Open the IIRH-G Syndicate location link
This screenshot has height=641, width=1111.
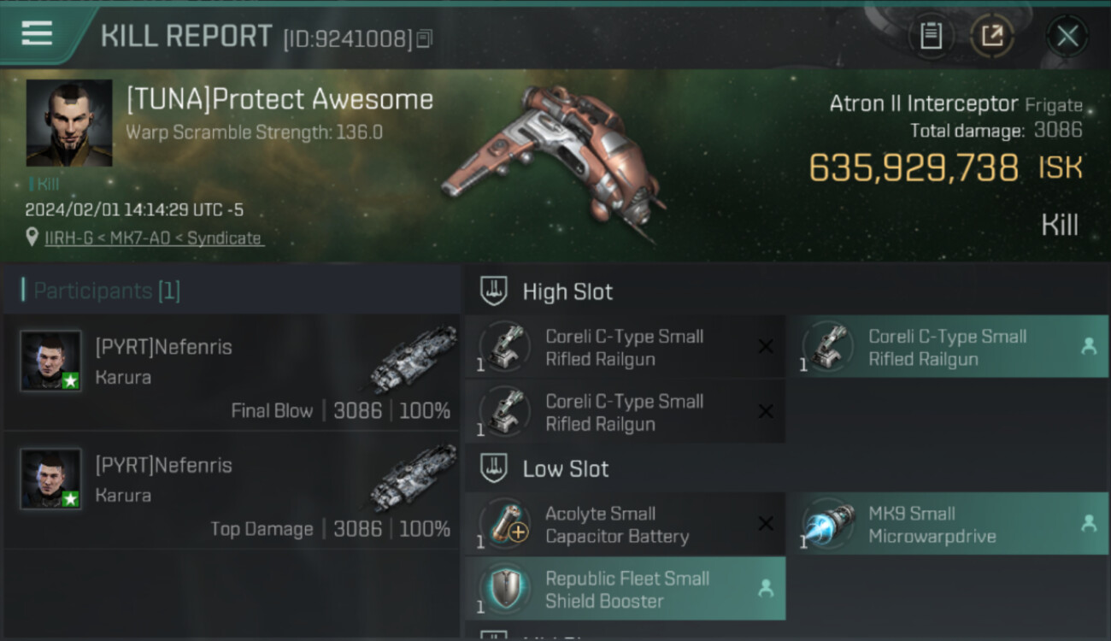tap(153, 238)
